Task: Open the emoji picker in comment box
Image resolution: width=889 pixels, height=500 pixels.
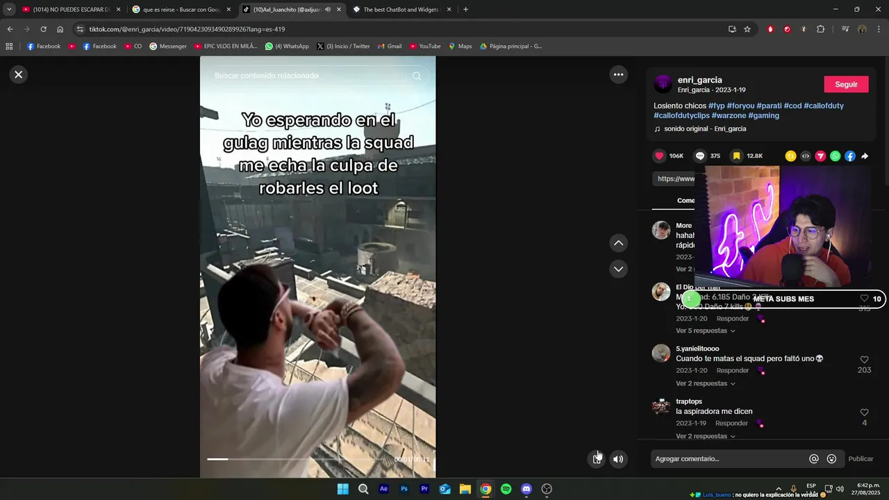Action: point(831,459)
